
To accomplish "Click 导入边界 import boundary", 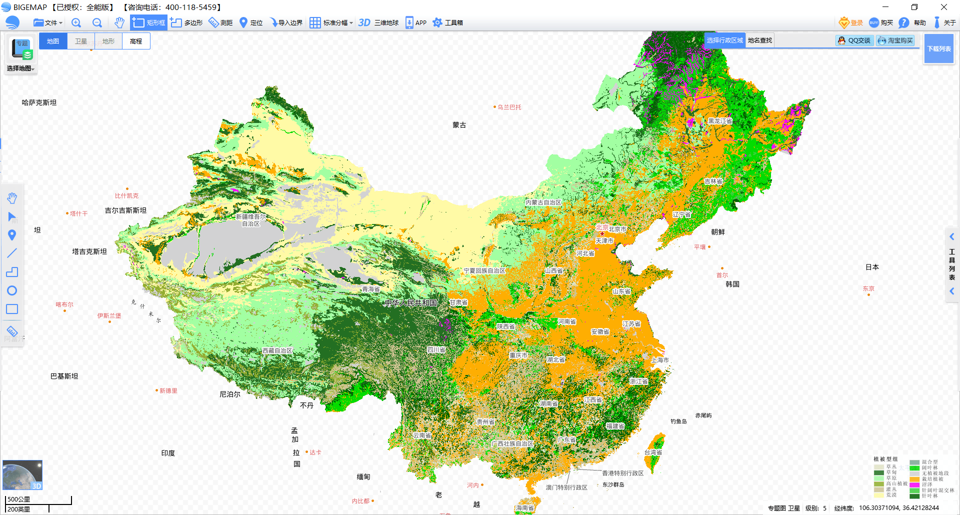I will (x=286, y=22).
